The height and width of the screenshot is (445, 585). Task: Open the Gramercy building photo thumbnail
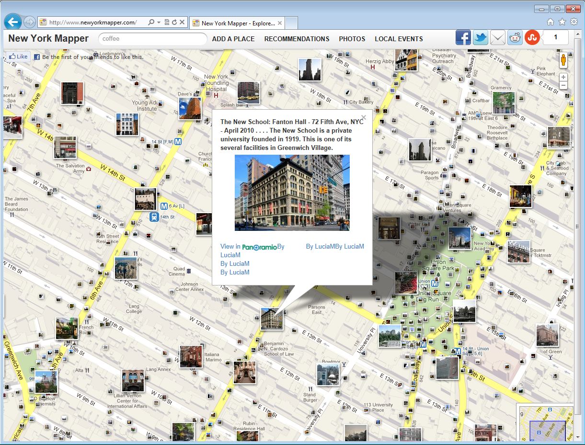504,103
